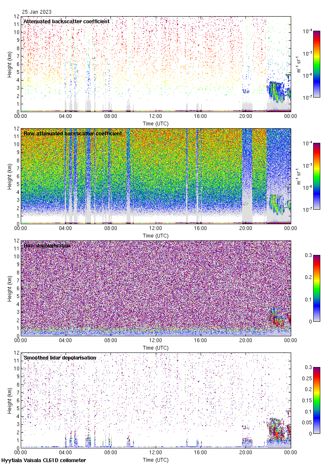This screenshot has height=465, width=324.
Task: Click the 20:00 tick under the Raw depolarisation plot
Action: (245, 340)
